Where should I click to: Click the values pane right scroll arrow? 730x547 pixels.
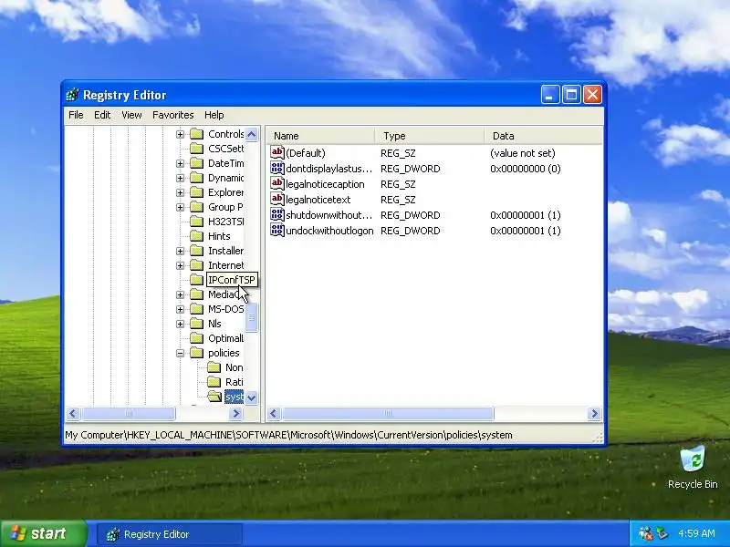click(594, 414)
